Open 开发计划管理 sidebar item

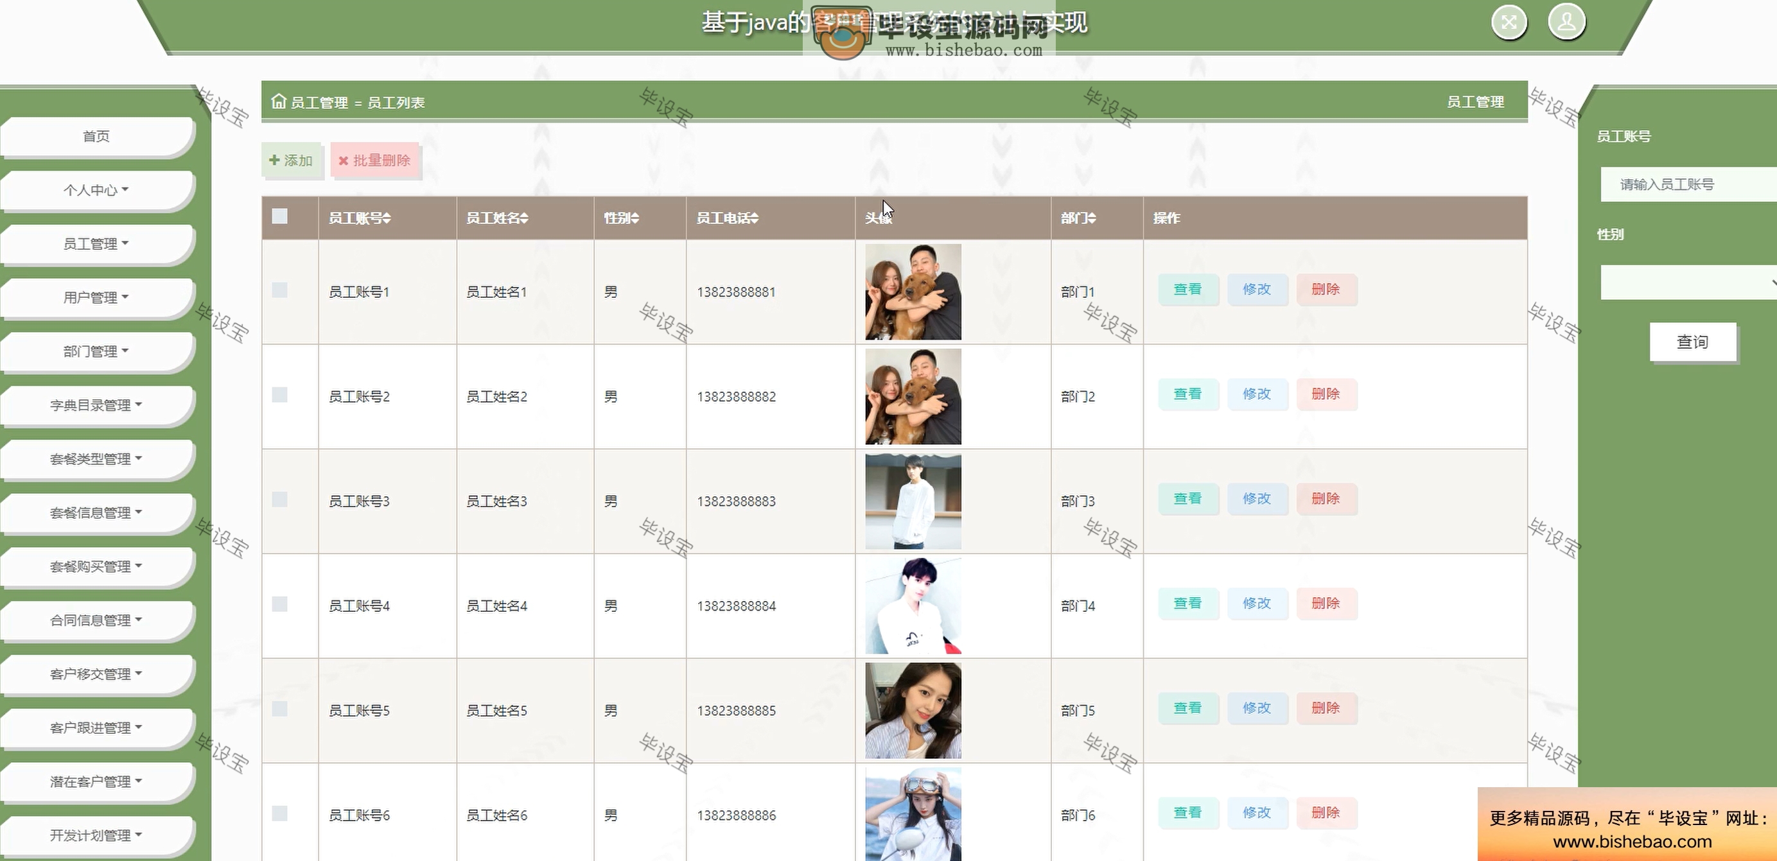point(96,835)
